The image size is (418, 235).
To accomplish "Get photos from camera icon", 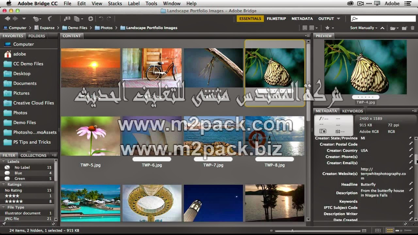I will click(67, 19).
